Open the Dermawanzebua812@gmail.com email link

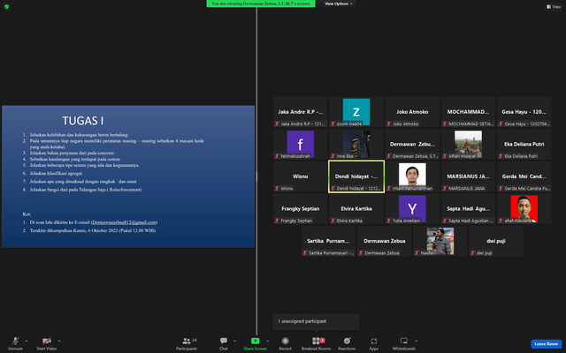[124, 222]
